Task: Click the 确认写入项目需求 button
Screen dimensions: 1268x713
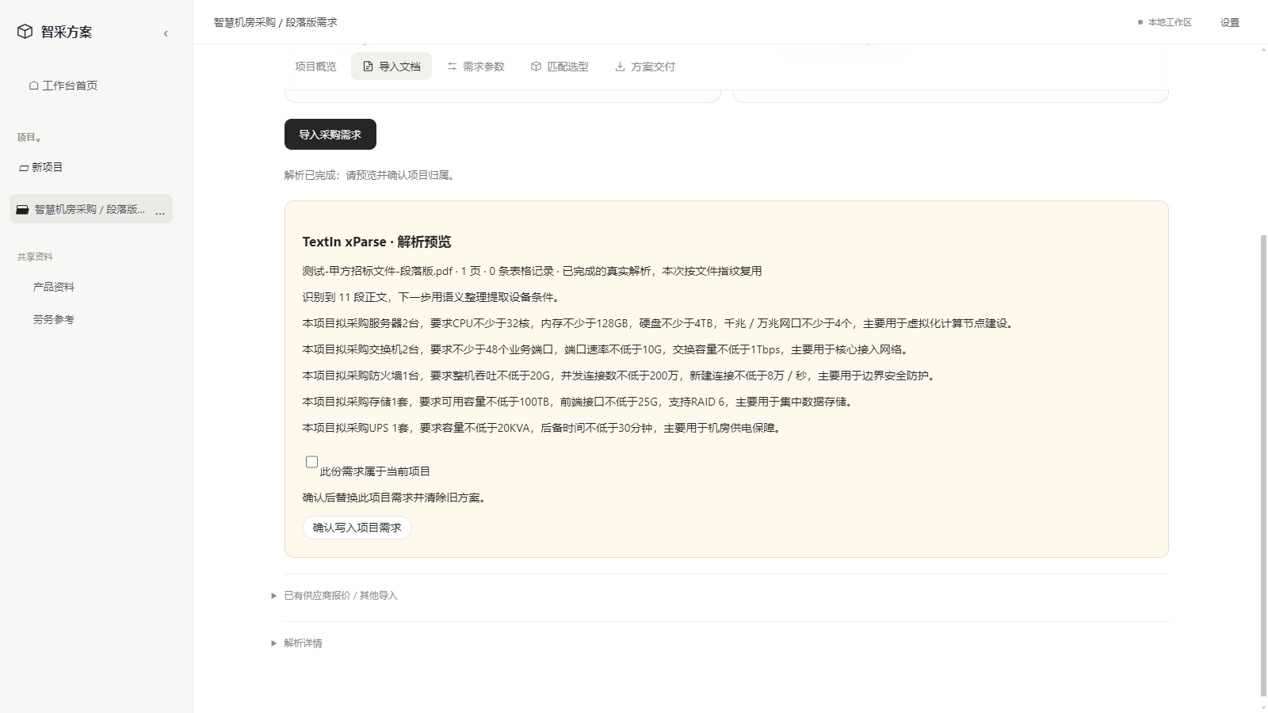Action: pos(357,528)
